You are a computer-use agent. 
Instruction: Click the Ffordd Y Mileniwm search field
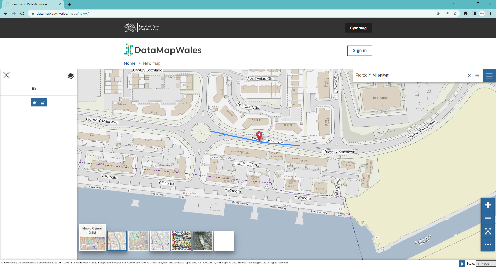click(409, 75)
